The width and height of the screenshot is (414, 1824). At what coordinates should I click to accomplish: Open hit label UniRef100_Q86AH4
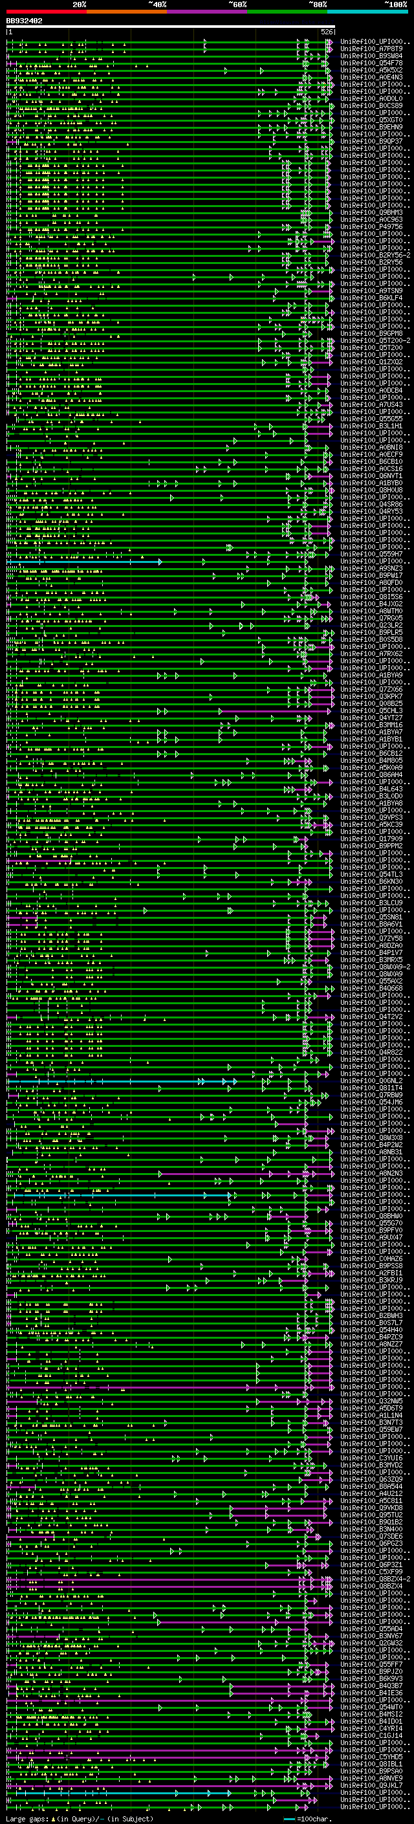(x=371, y=775)
